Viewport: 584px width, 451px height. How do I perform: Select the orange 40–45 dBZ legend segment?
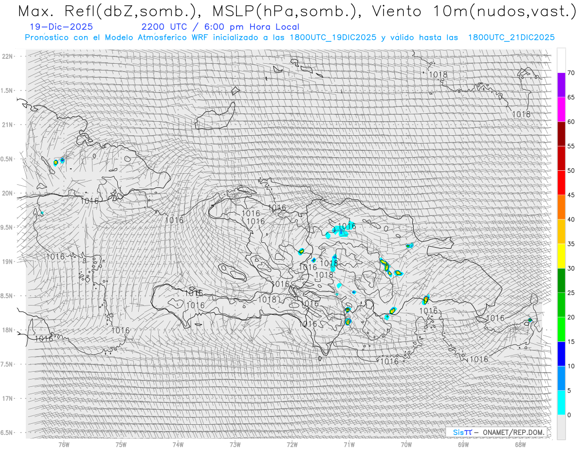tap(561, 207)
